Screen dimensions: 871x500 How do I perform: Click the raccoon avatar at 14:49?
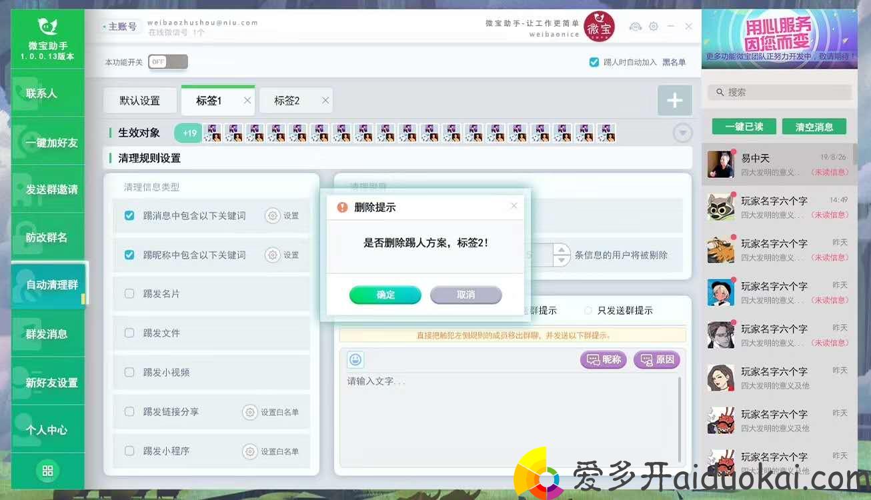[721, 207]
